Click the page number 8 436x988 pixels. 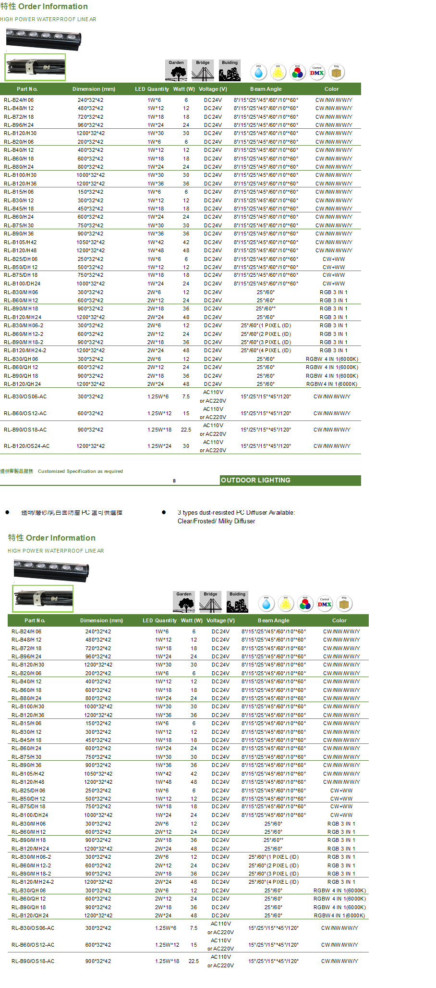(x=174, y=481)
